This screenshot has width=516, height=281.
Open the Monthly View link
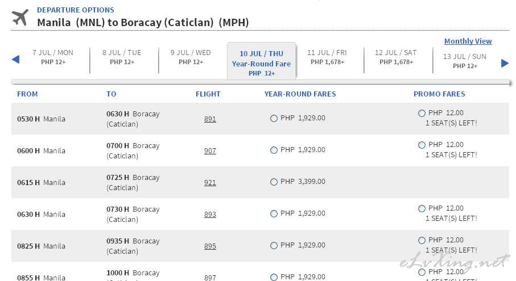pos(468,41)
